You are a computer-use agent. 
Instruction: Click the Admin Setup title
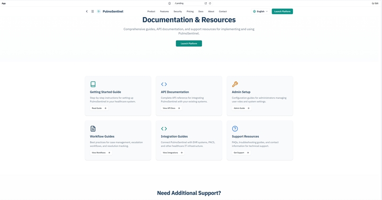pyautogui.click(x=241, y=92)
